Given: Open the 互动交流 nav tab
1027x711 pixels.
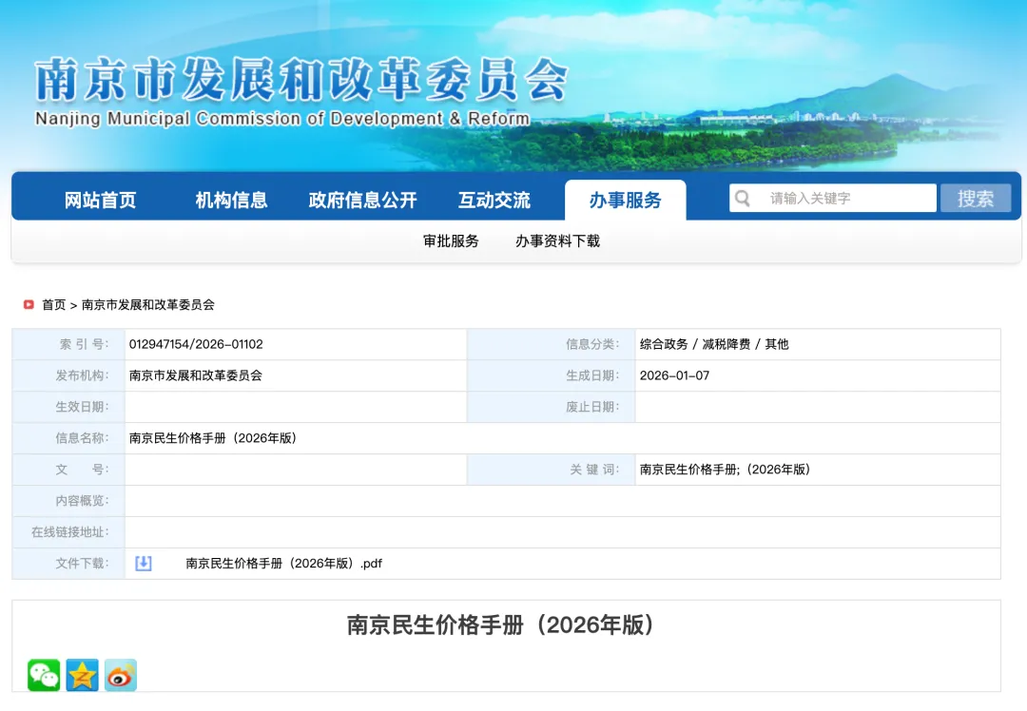Looking at the screenshot, I should 494,200.
